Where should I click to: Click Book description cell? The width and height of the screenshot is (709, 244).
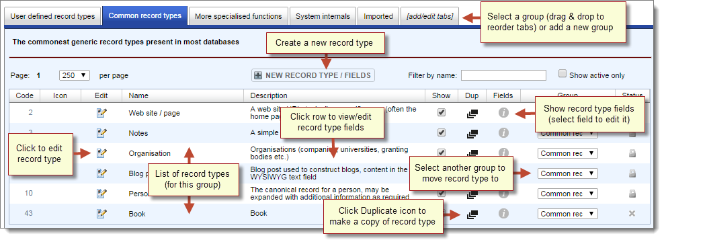(x=259, y=213)
